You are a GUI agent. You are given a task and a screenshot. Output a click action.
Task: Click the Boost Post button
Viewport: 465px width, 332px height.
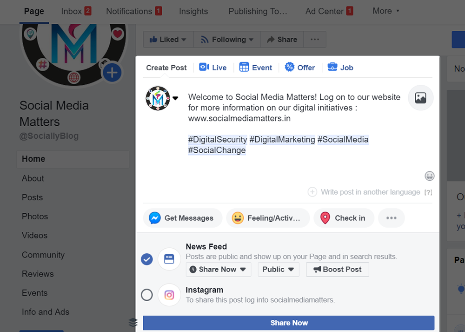(x=338, y=269)
